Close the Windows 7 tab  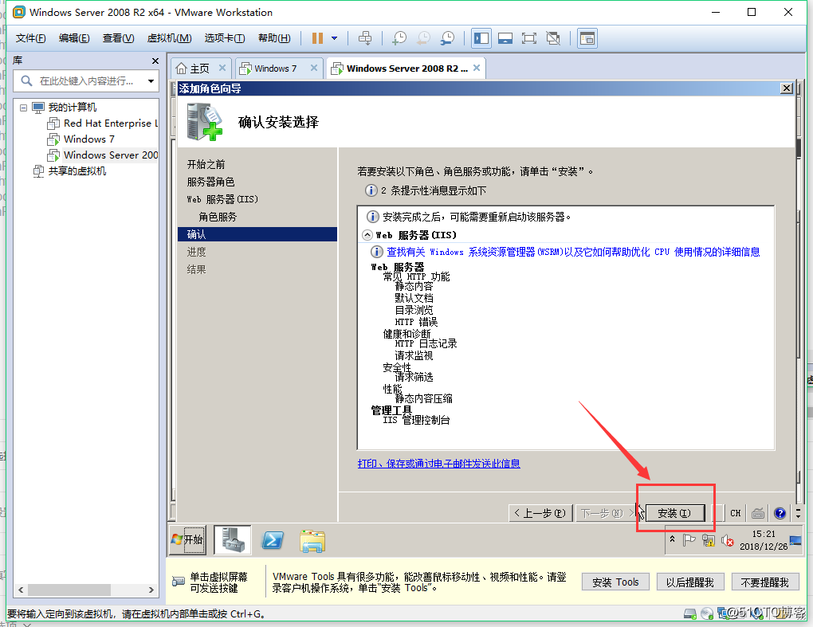(x=314, y=68)
